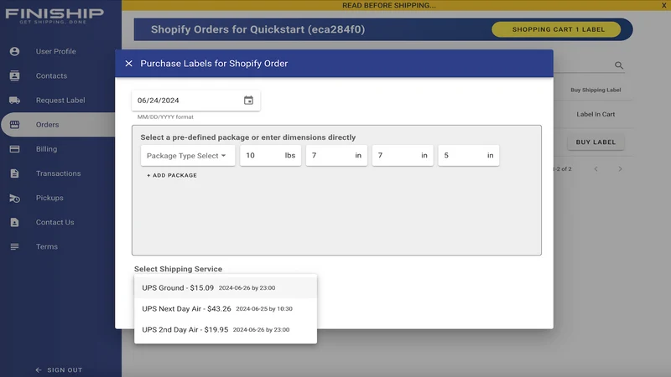Open Orders menu item
This screenshot has height=377, width=671.
(x=58, y=124)
